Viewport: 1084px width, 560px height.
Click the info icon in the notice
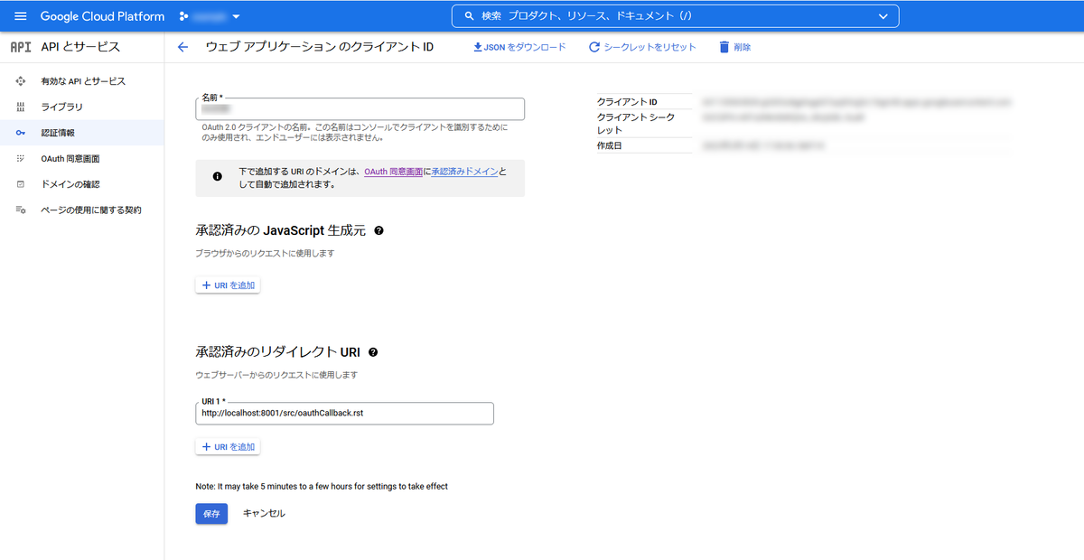[218, 177]
